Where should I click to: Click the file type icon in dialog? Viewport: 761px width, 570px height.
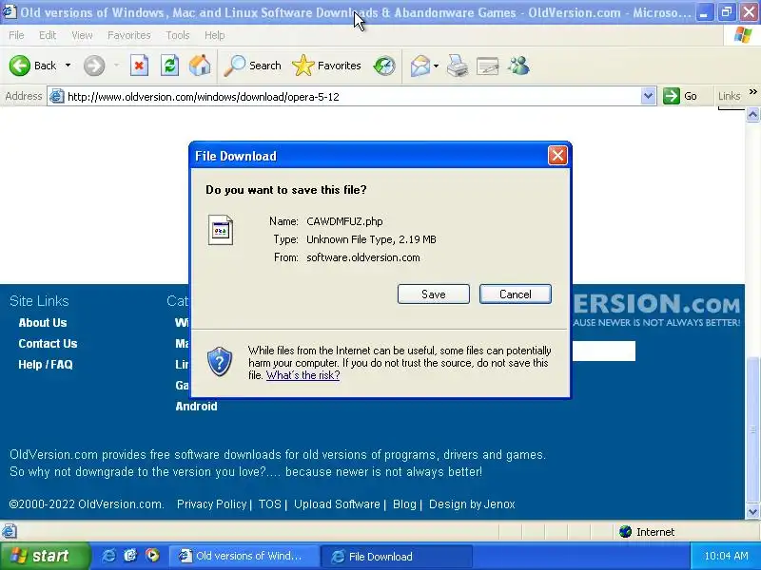221,230
